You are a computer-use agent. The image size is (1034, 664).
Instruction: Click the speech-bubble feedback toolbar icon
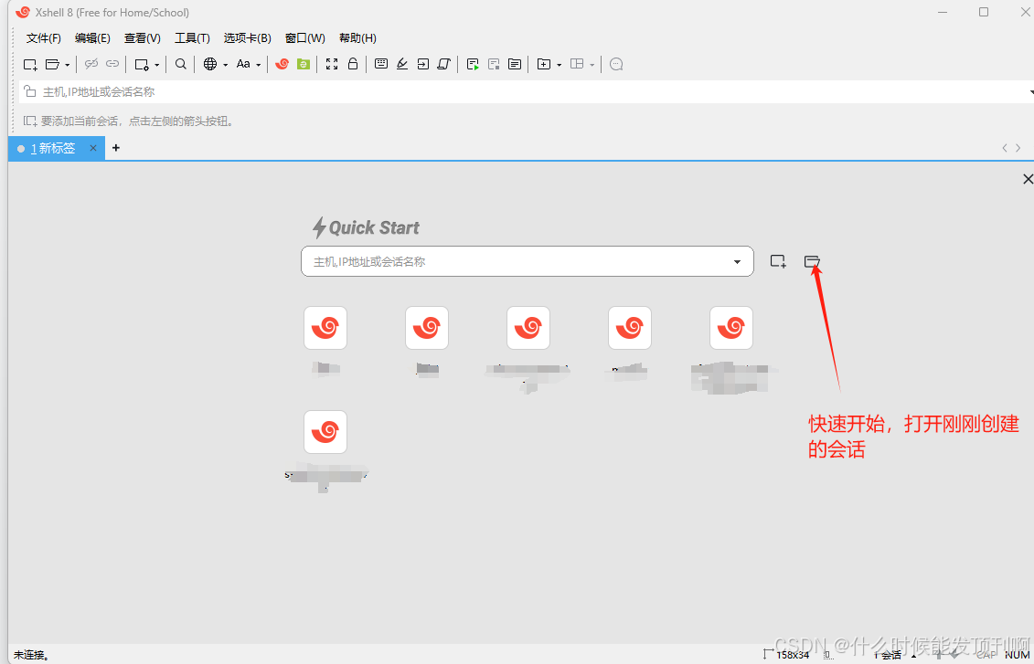pyautogui.click(x=616, y=65)
